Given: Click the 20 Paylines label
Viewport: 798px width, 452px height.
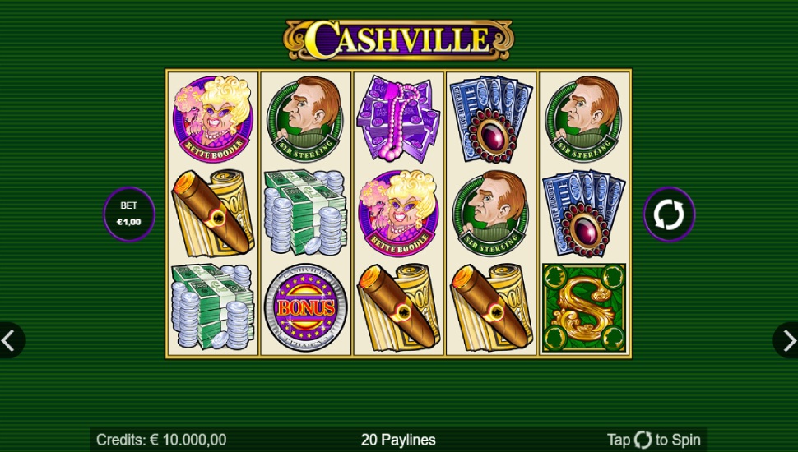Looking at the screenshot, I should (x=398, y=440).
